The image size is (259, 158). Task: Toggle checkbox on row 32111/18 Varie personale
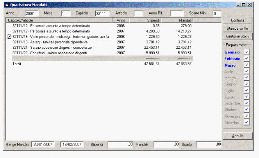point(9,36)
